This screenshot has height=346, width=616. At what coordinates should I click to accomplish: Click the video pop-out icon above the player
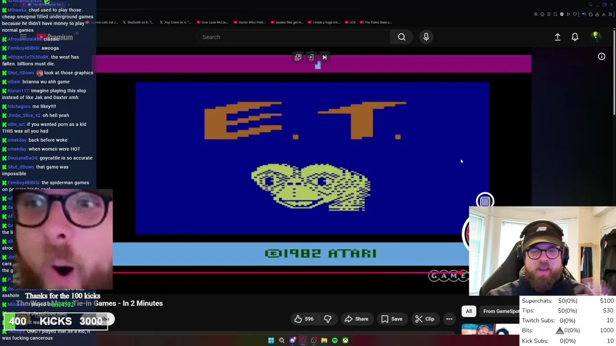tap(298, 57)
